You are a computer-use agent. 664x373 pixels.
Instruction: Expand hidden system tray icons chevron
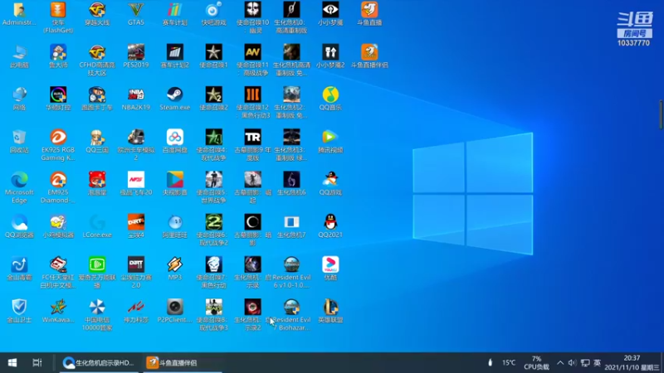559,363
